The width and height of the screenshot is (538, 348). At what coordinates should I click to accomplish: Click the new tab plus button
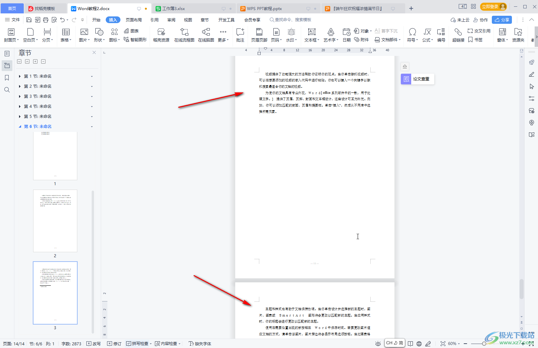click(x=411, y=8)
